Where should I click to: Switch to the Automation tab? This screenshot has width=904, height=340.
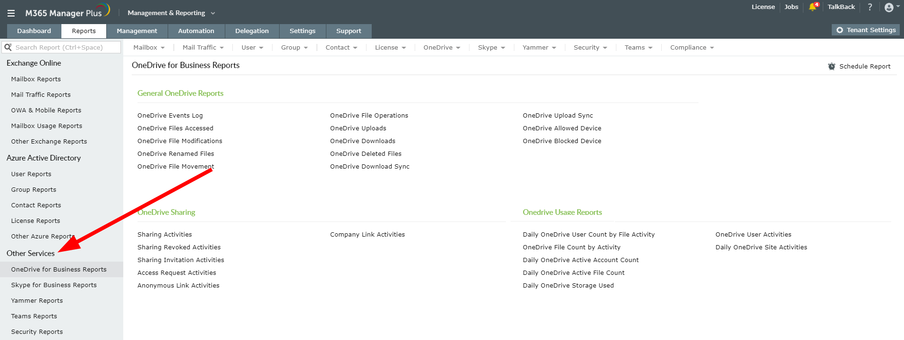(x=196, y=31)
